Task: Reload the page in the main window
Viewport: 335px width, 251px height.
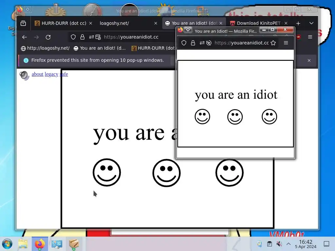Action: 48,37
